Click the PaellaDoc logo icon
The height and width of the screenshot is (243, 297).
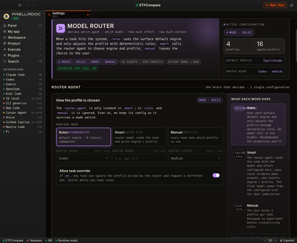tap(6, 16)
